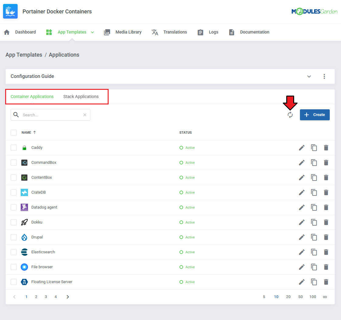
Task: Duplicate the Datadog agent application
Action: [x=314, y=207]
